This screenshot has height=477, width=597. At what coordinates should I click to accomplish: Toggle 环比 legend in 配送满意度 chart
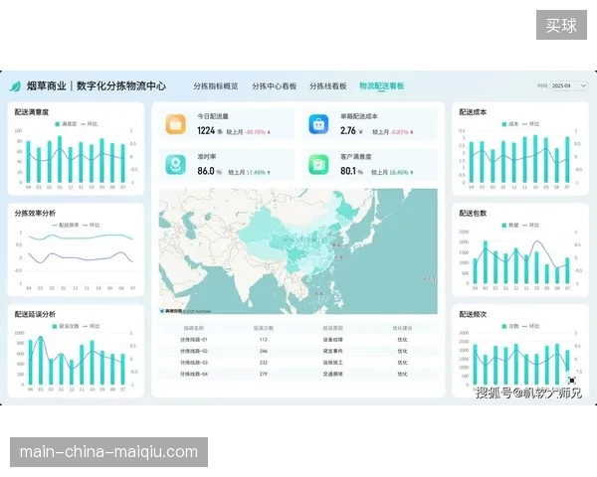click(x=90, y=124)
